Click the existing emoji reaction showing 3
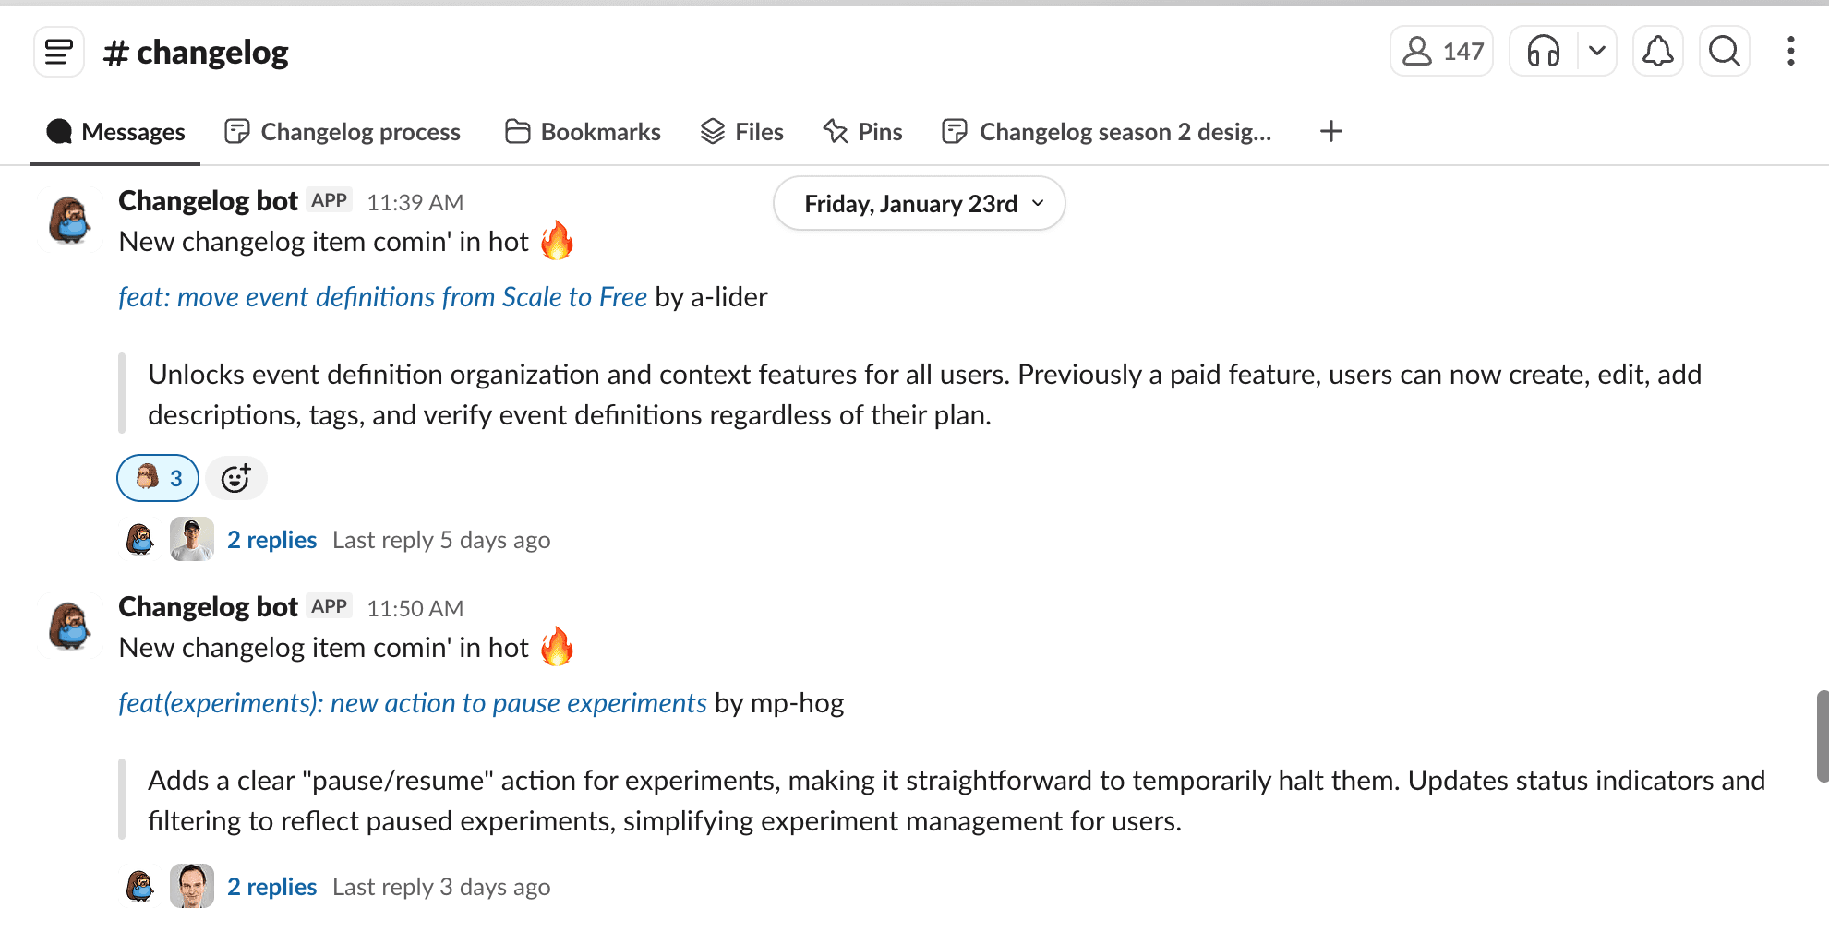The image size is (1829, 932). [x=157, y=478]
